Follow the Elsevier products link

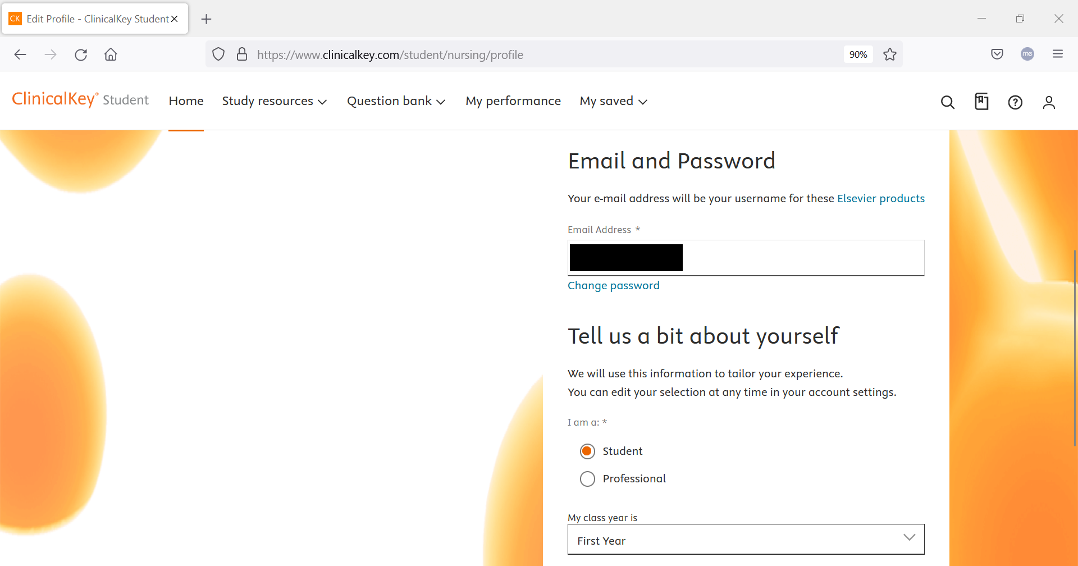pyautogui.click(x=880, y=199)
